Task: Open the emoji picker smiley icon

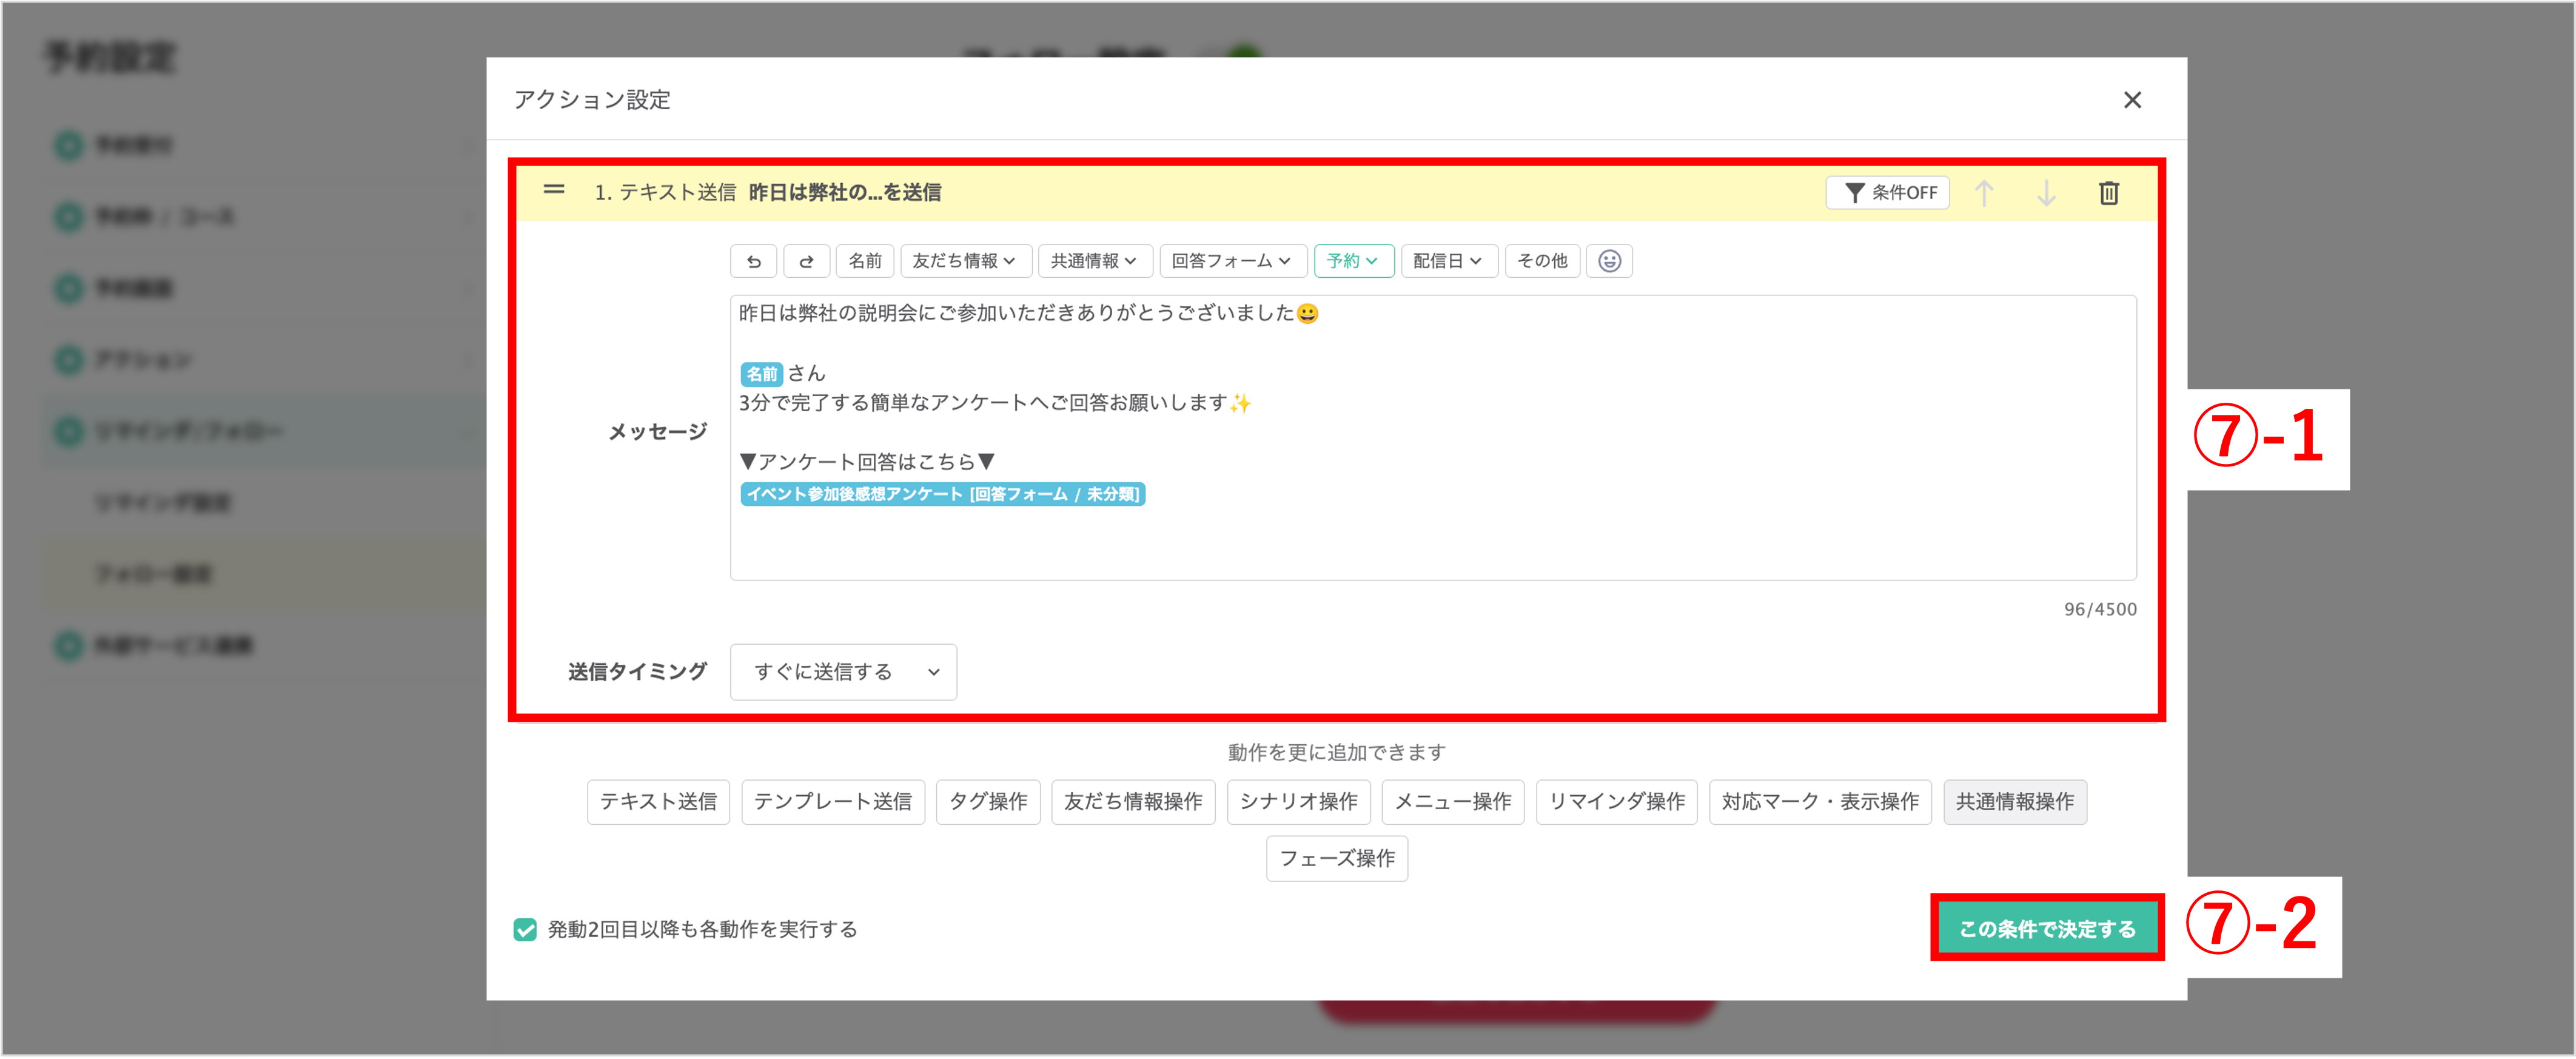Action: pyautogui.click(x=1609, y=261)
